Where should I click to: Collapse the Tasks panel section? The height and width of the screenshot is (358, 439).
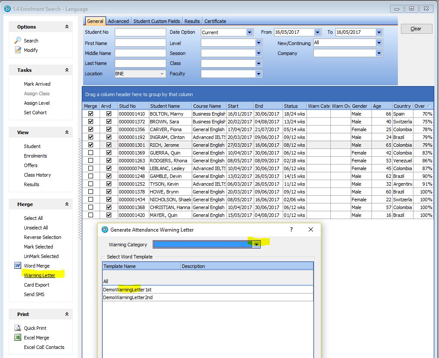tap(67, 70)
